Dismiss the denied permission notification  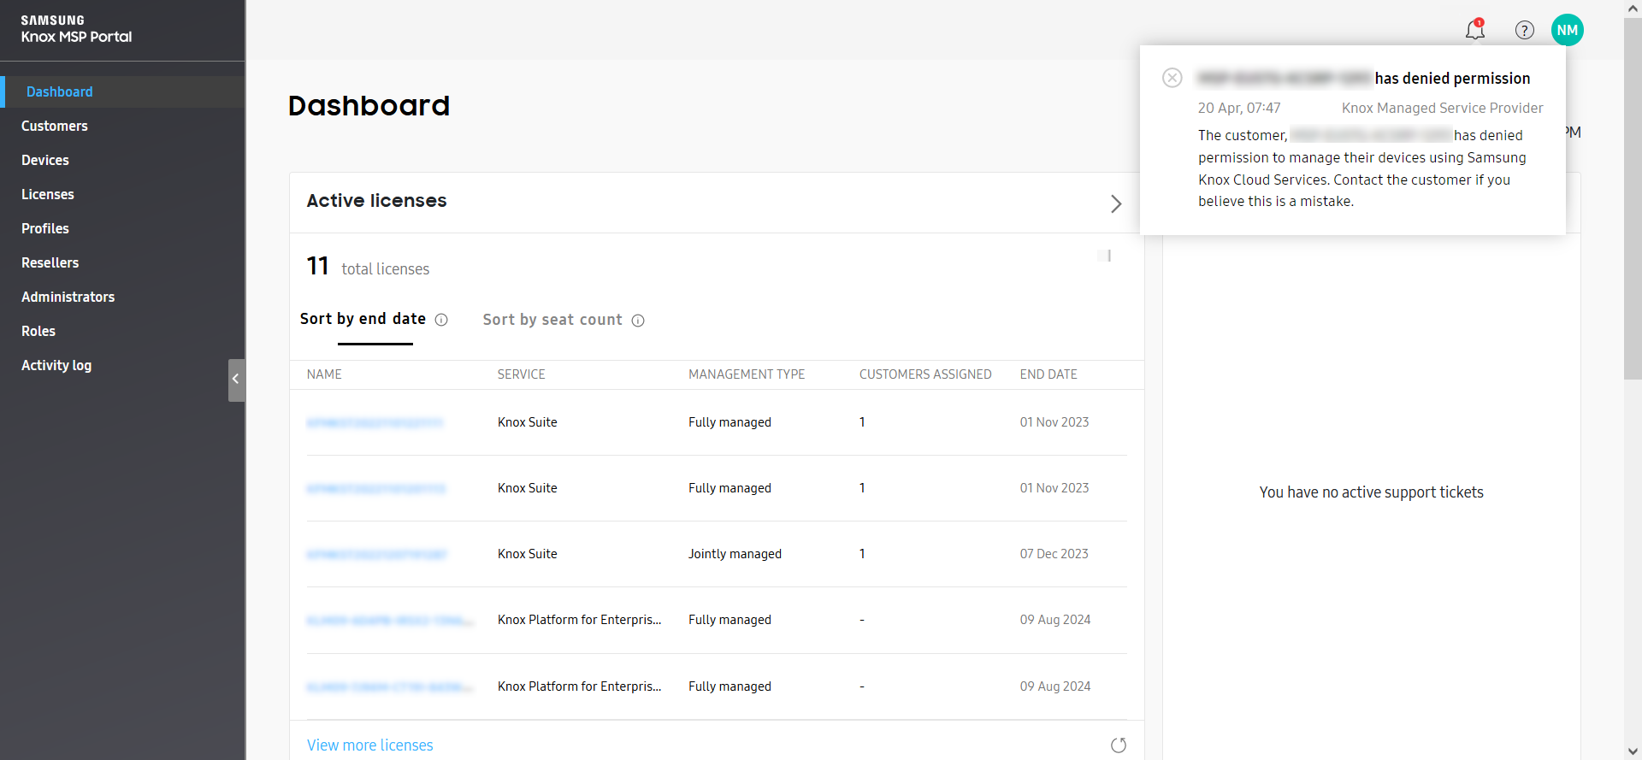[x=1172, y=78]
